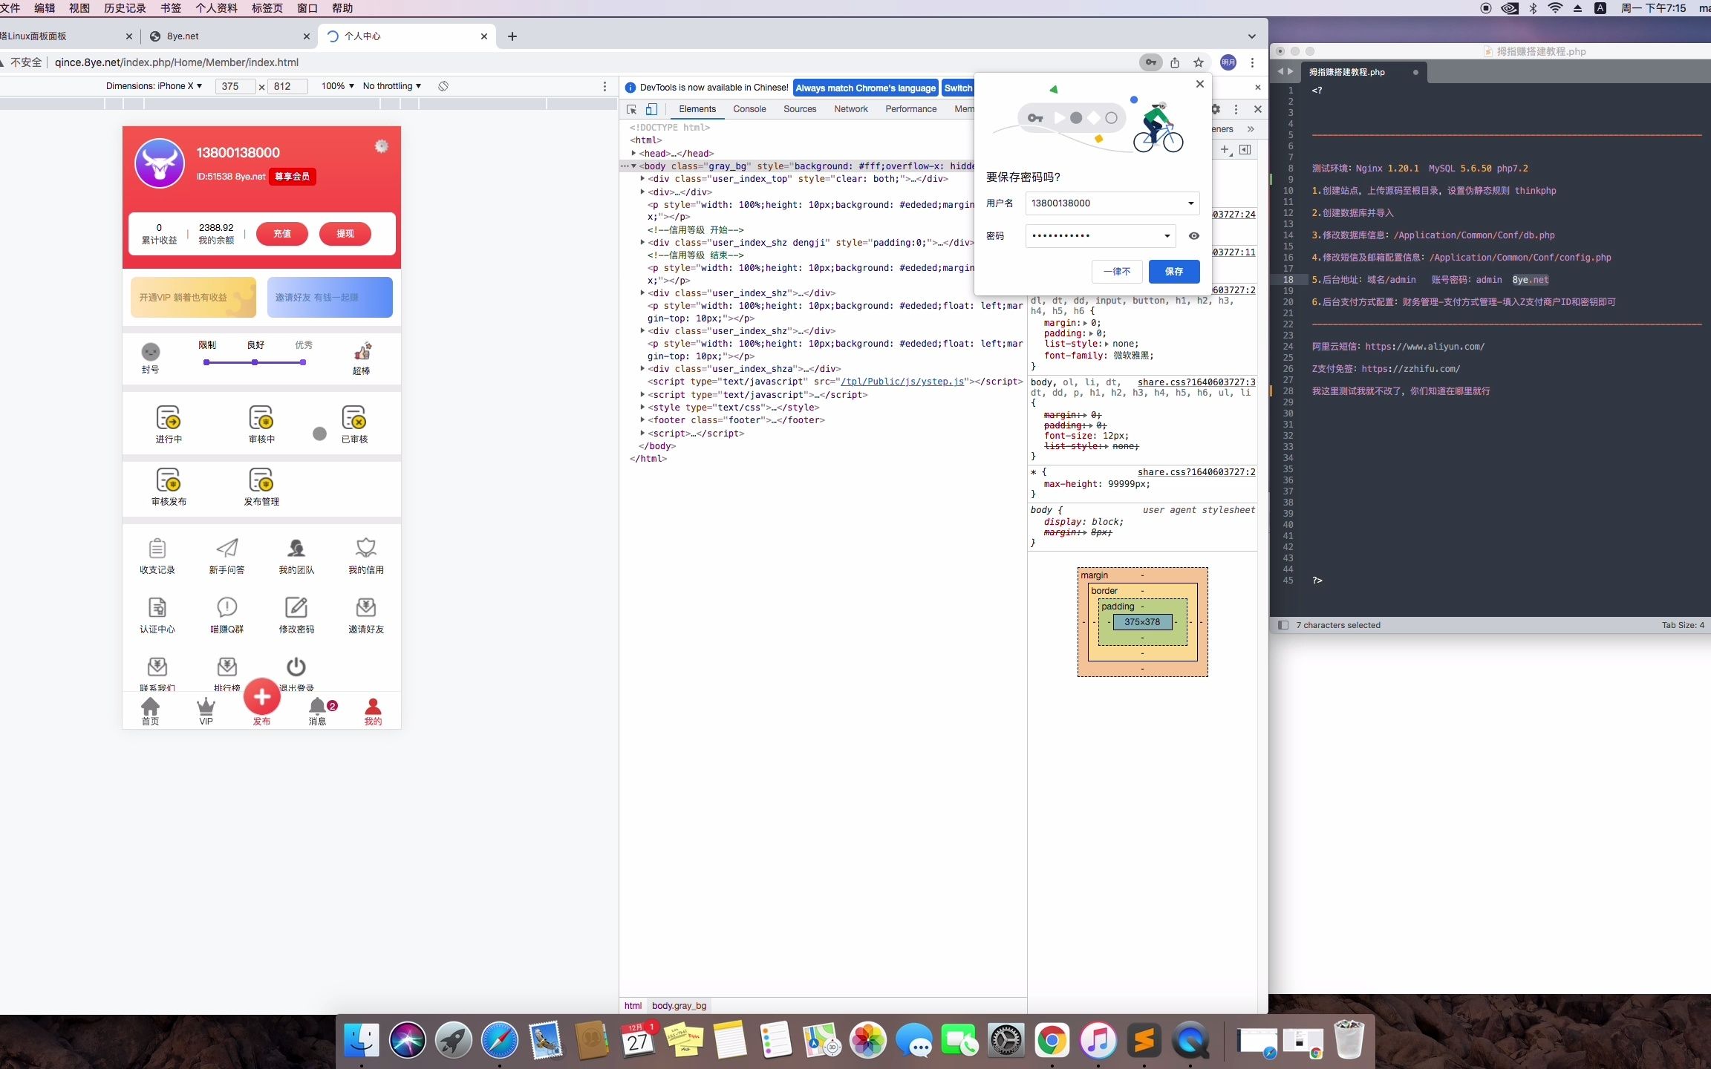This screenshot has height=1069, width=1711.
Task: Open the 审核中 tasks icon
Action: point(261,417)
